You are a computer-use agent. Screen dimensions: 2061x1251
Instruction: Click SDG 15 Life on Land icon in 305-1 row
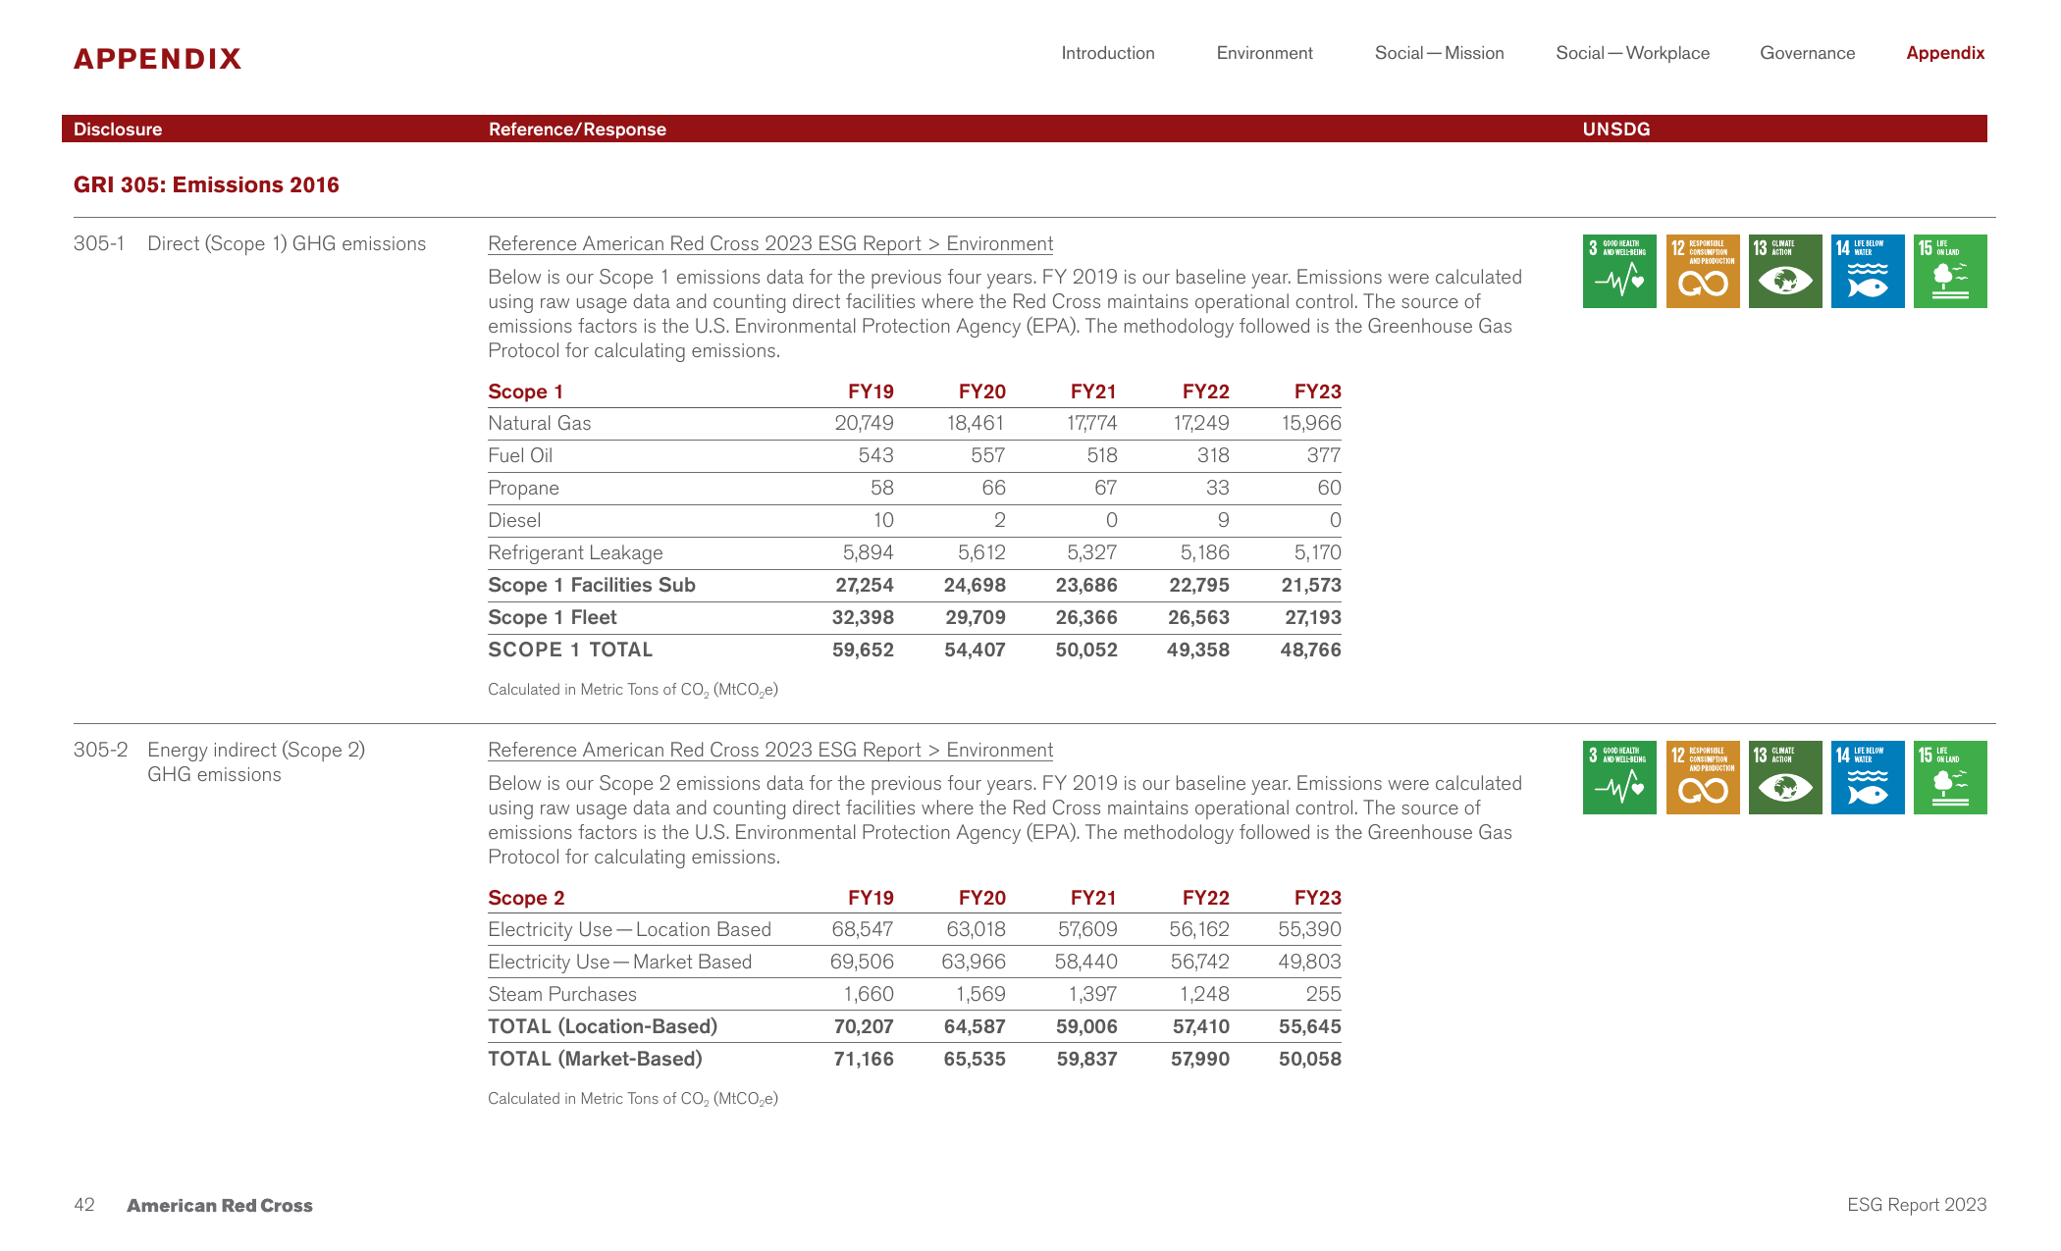(1950, 271)
